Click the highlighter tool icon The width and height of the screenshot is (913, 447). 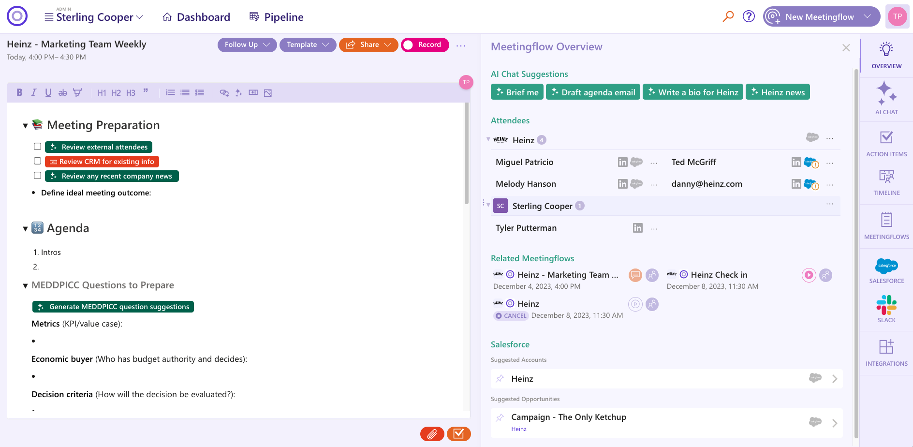(77, 92)
